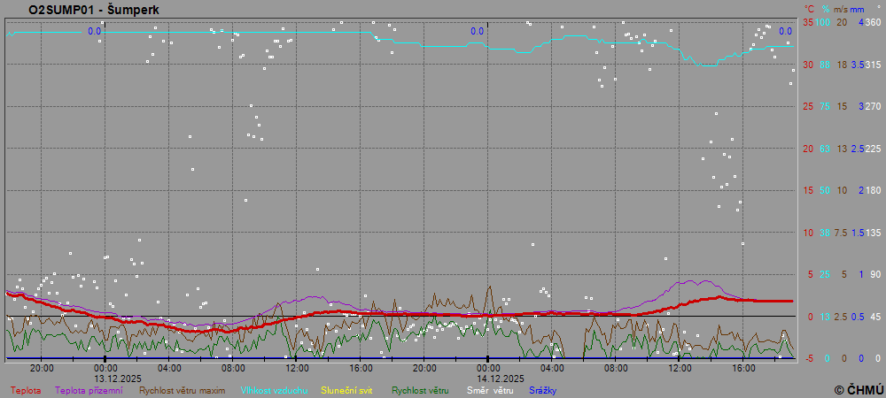Click the blue mm unit header
This screenshot has height=398, width=886.
pyautogui.click(x=858, y=10)
